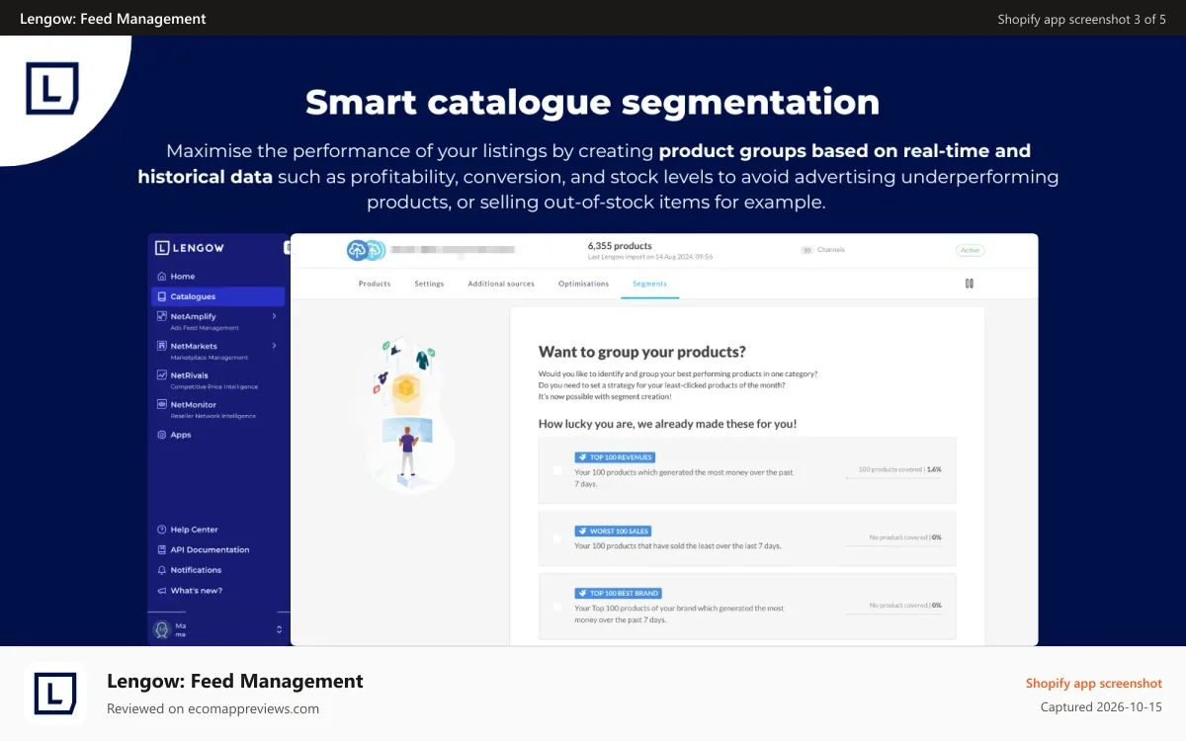Click the Lengow logo in bottom banner
This screenshot has height=741, width=1186.
[x=54, y=694]
